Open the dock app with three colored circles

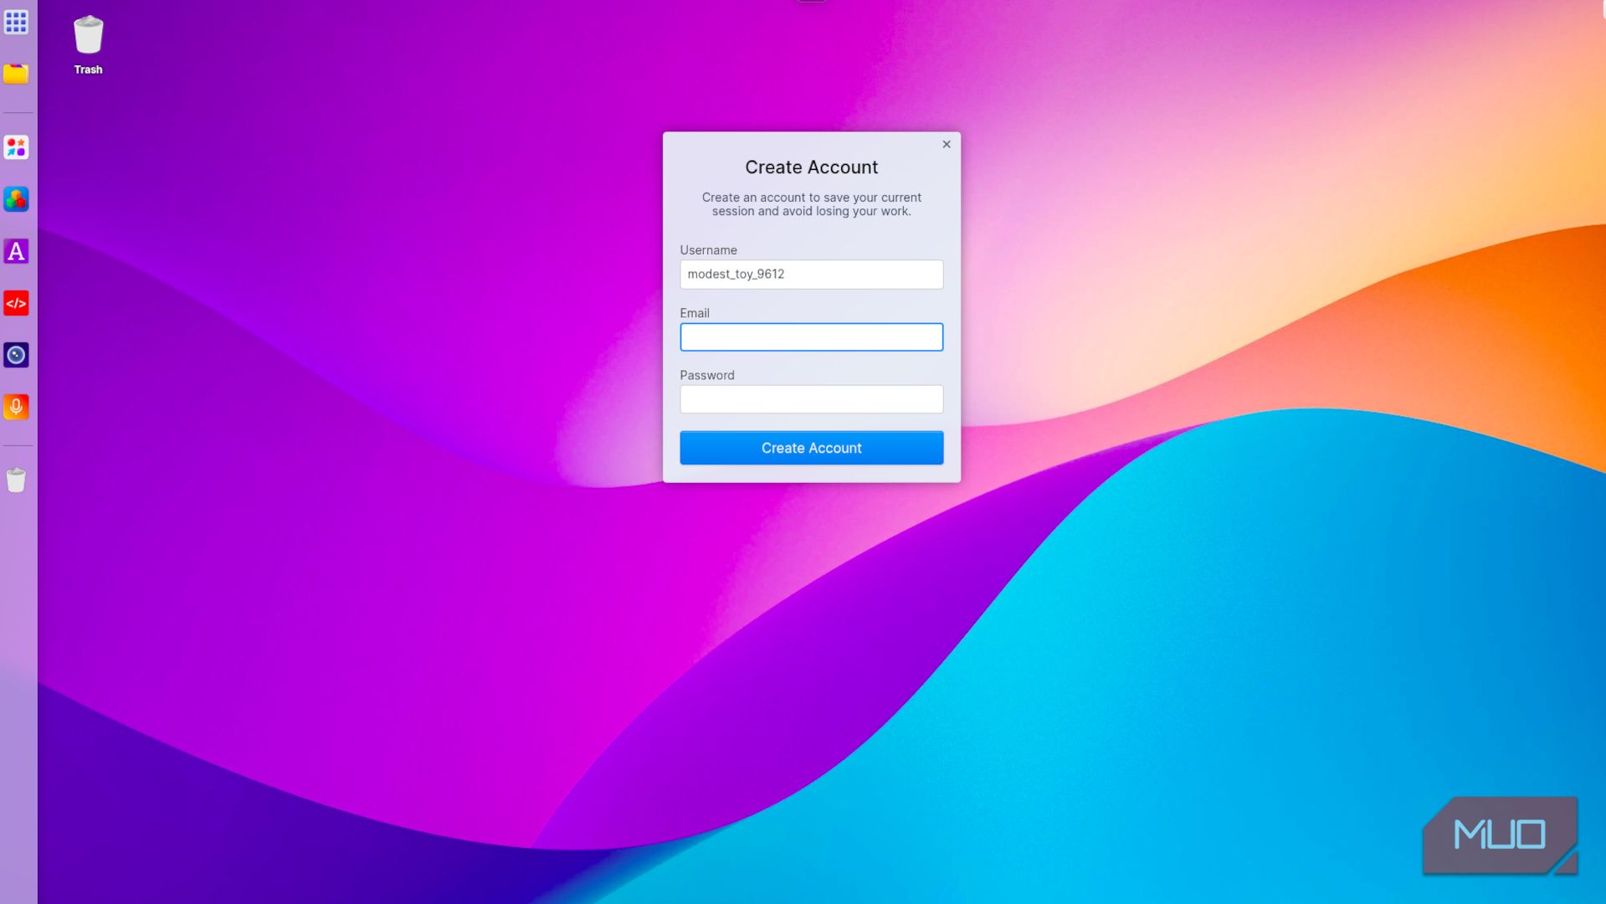16,199
